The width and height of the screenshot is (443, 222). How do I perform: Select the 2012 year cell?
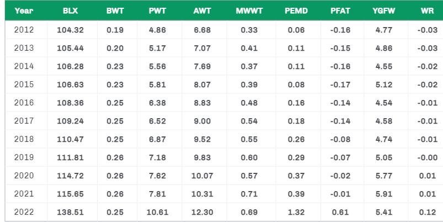coord(23,30)
